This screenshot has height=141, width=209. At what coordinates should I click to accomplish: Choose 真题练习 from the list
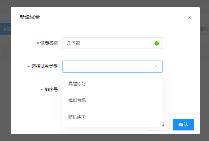pyautogui.click(x=112, y=84)
